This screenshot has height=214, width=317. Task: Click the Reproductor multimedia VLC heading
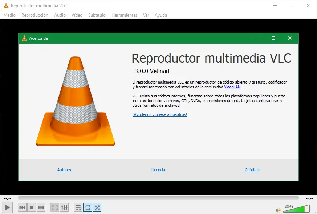(211, 58)
